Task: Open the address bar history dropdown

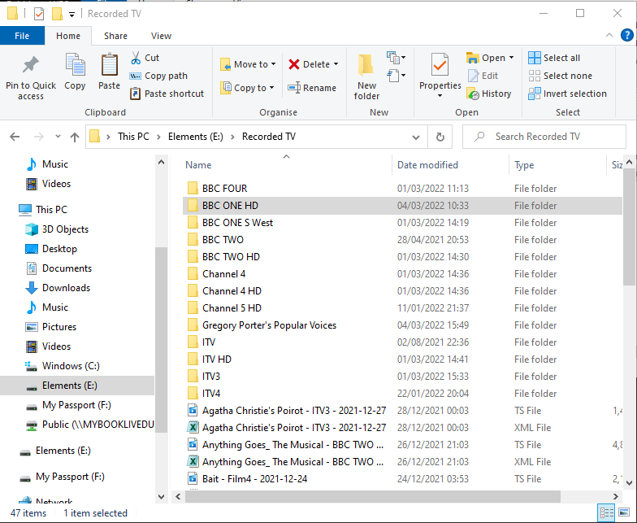Action: pyautogui.click(x=417, y=137)
